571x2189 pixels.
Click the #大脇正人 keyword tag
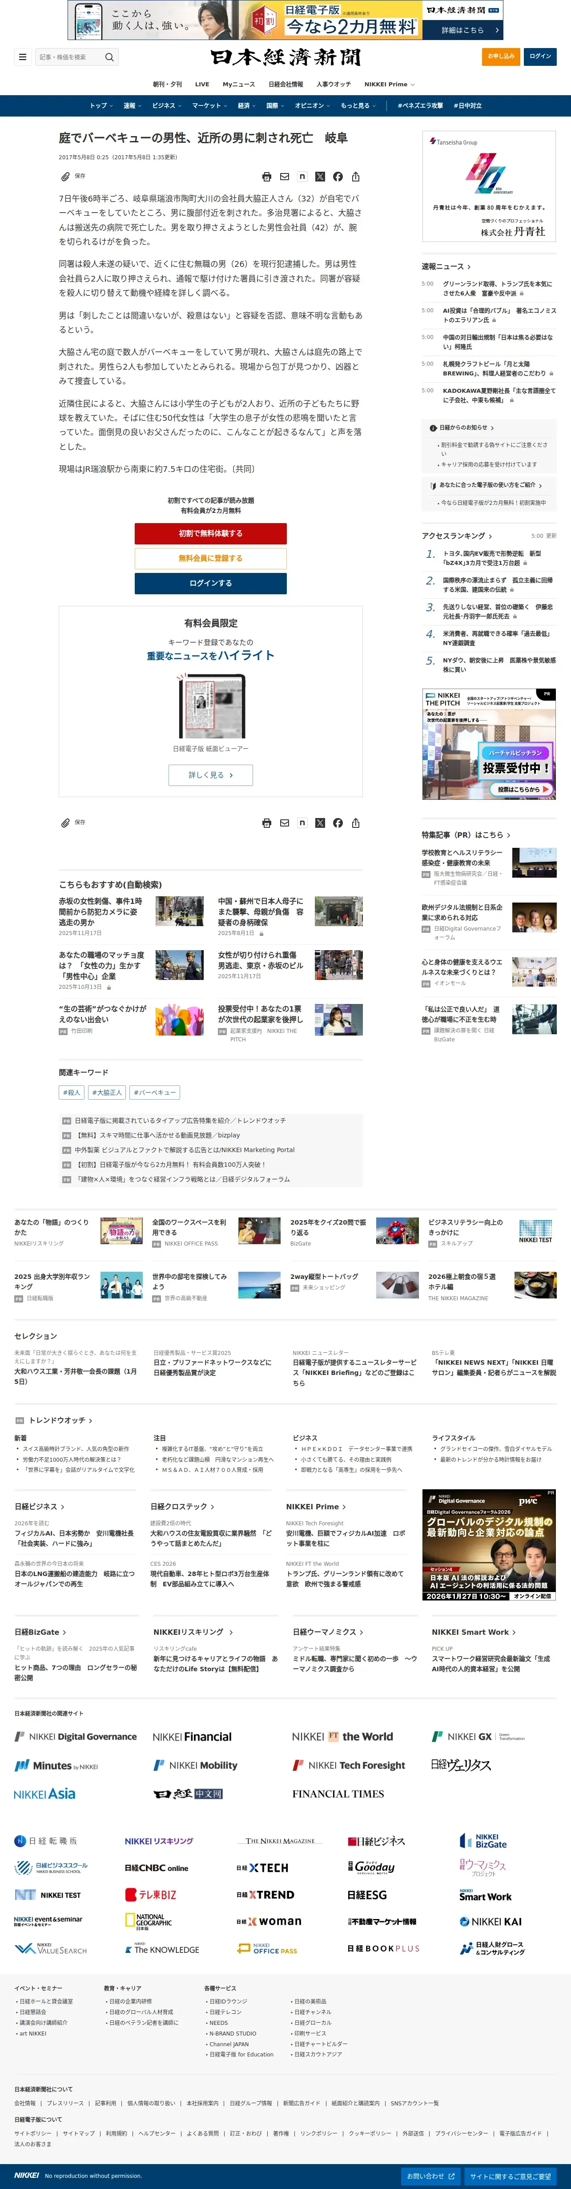point(107,1093)
